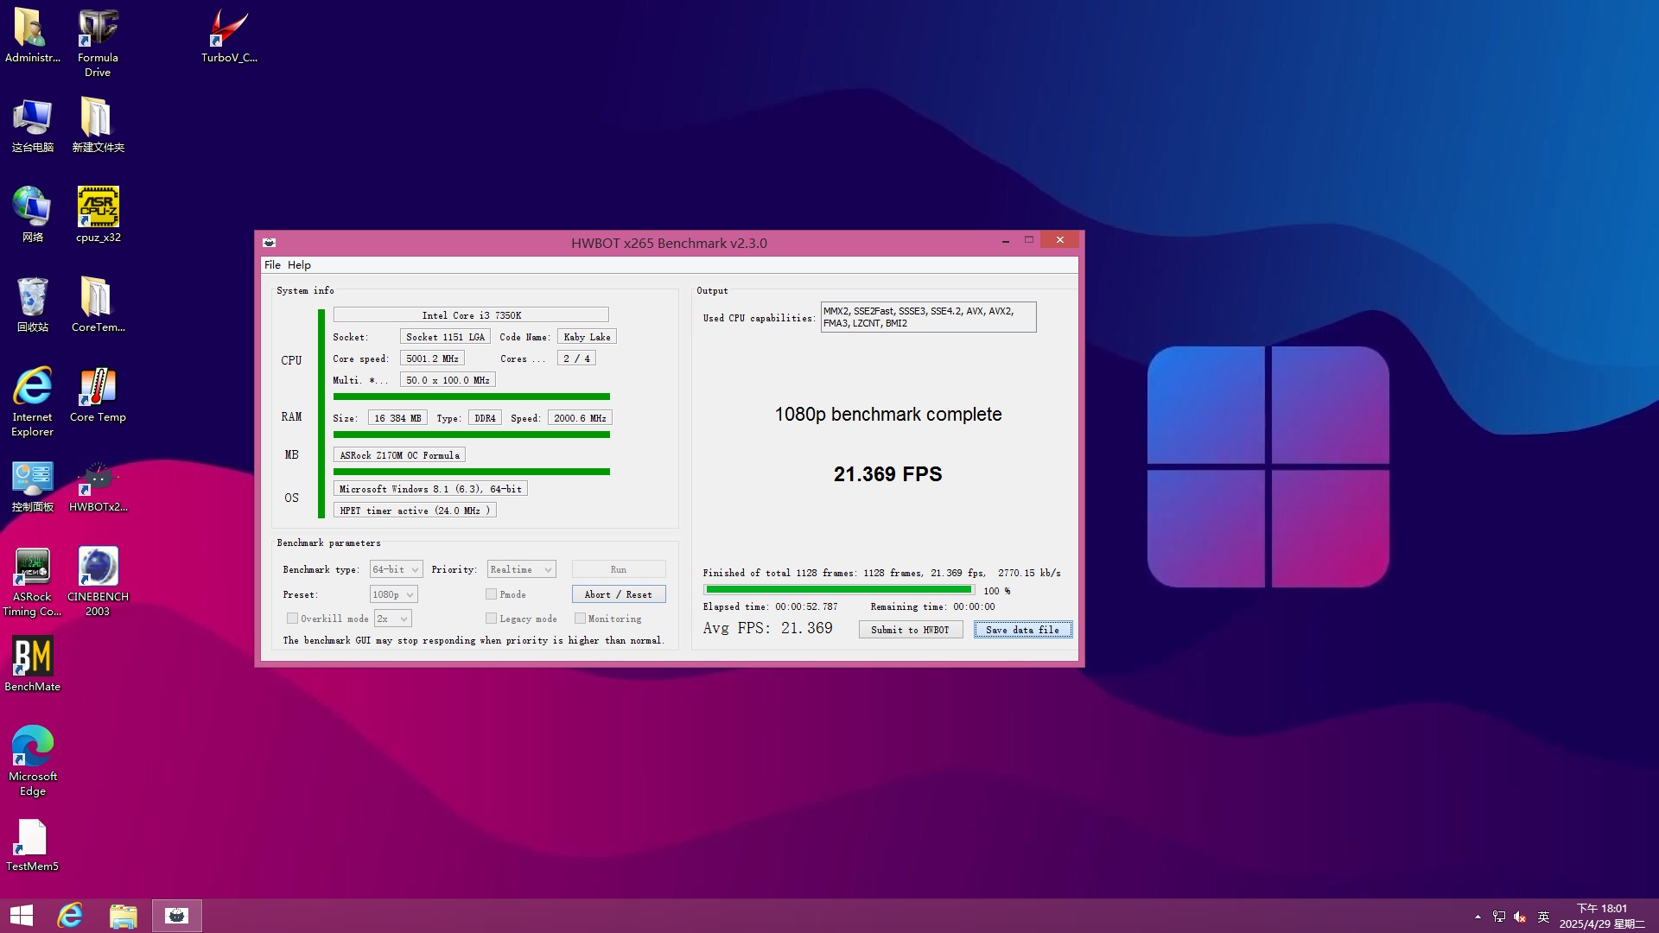The image size is (1659, 933).
Task: Open the Network (网络) desktop icon
Action: (x=32, y=215)
